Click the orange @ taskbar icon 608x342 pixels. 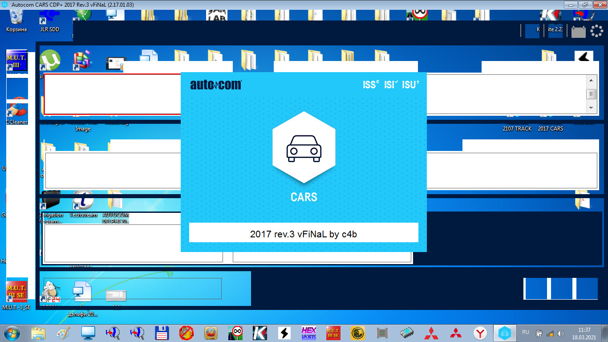click(x=211, y=333)
